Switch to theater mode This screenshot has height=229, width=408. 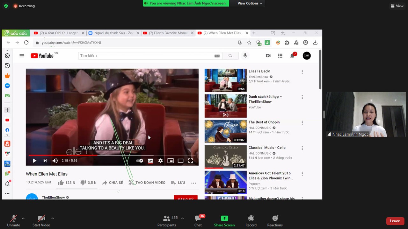180,161
